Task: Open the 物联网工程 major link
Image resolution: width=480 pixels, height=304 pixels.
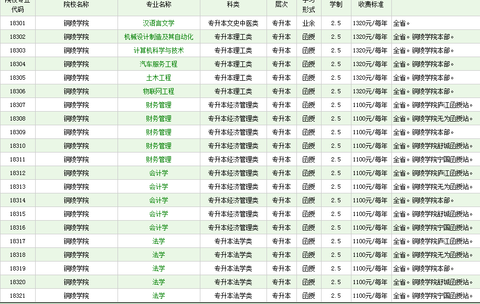Action: pos(158,91)
